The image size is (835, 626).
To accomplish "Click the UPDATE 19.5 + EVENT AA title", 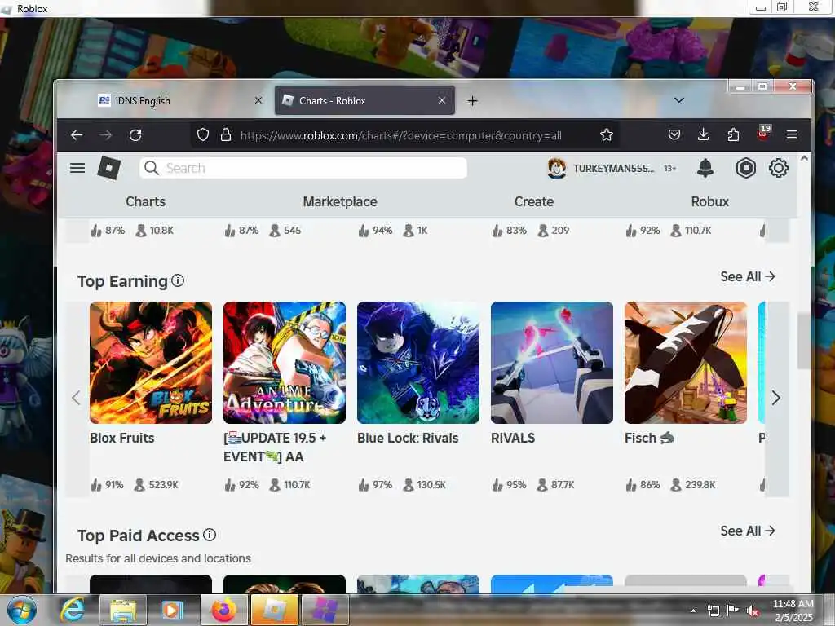I will 275,447.
